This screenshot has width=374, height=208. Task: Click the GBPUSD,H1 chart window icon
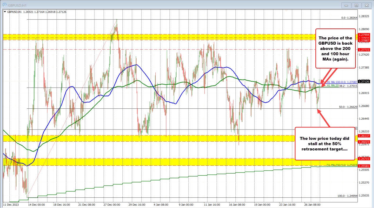point(5,5)
